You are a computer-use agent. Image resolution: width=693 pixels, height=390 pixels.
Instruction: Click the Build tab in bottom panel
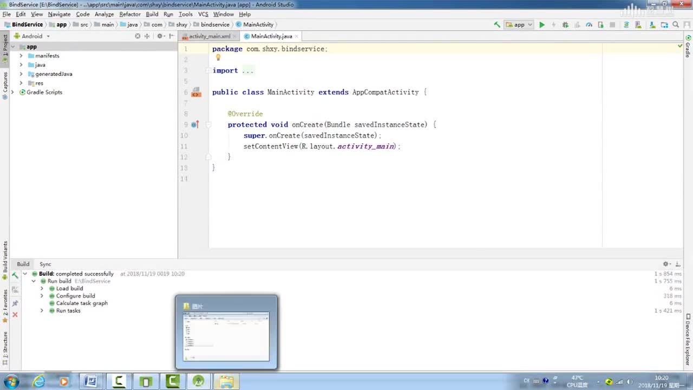coord(23,264)
